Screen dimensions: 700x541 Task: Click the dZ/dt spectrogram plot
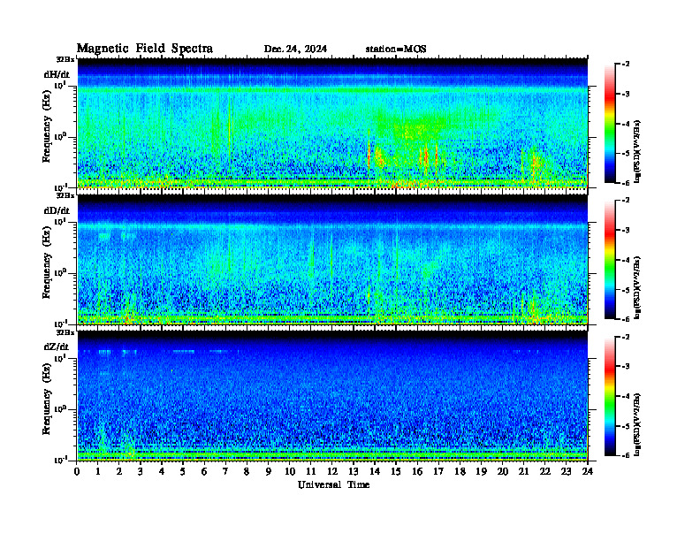tap(332, 396)
